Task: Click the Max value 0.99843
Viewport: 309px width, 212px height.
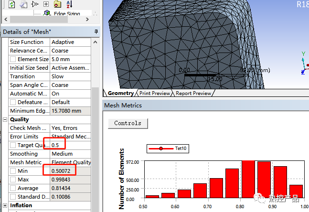Action: point(70,180)
